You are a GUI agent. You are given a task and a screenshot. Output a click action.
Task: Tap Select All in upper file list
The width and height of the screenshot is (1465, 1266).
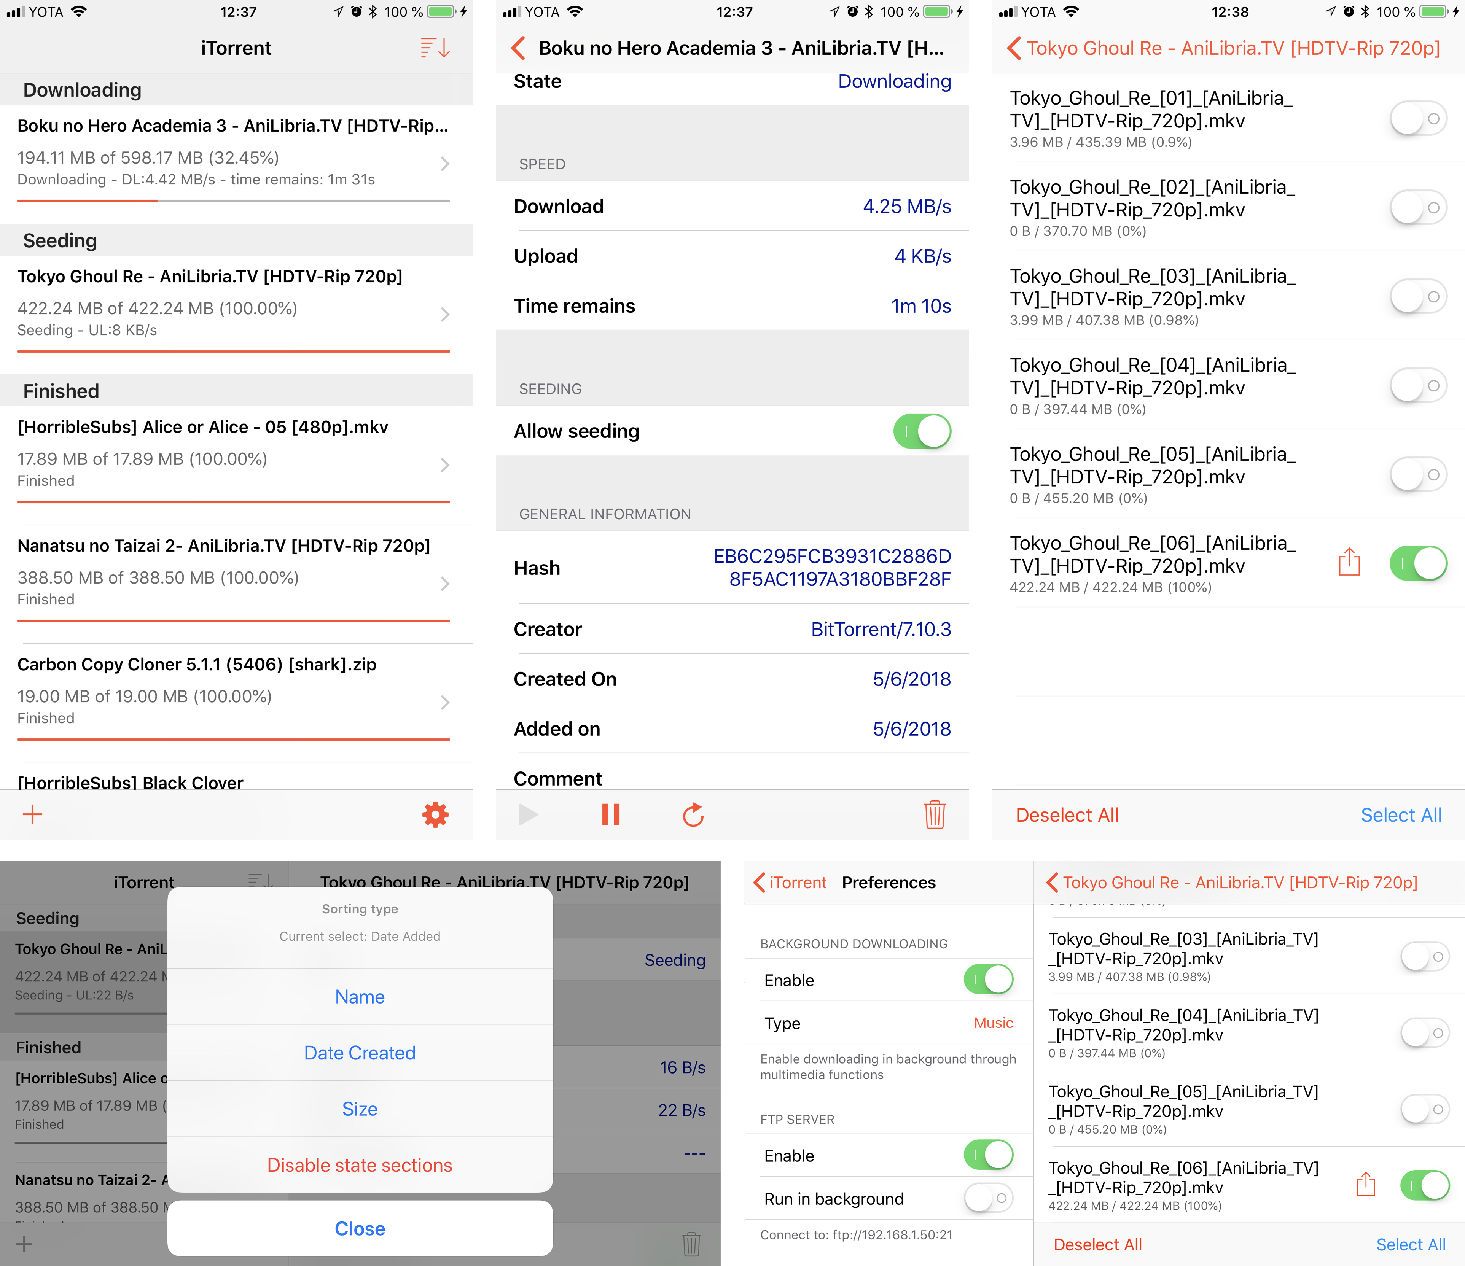point(1401,815)
